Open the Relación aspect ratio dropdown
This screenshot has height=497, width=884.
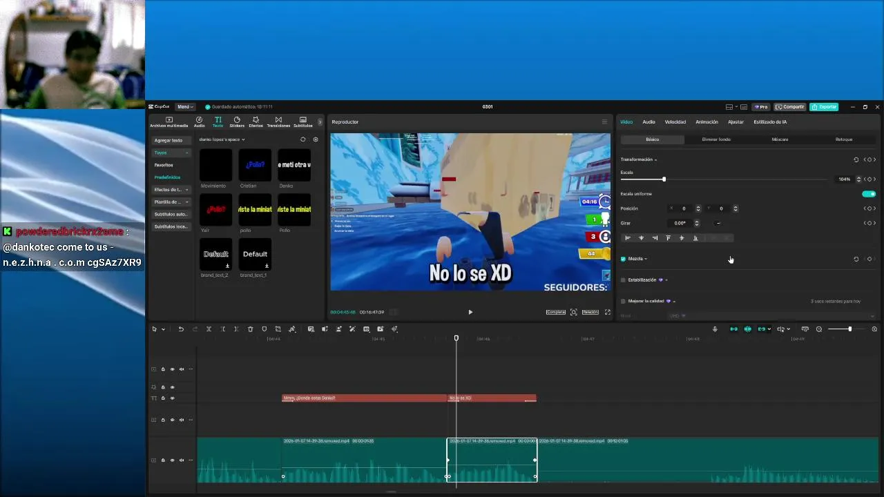(590, 312)
